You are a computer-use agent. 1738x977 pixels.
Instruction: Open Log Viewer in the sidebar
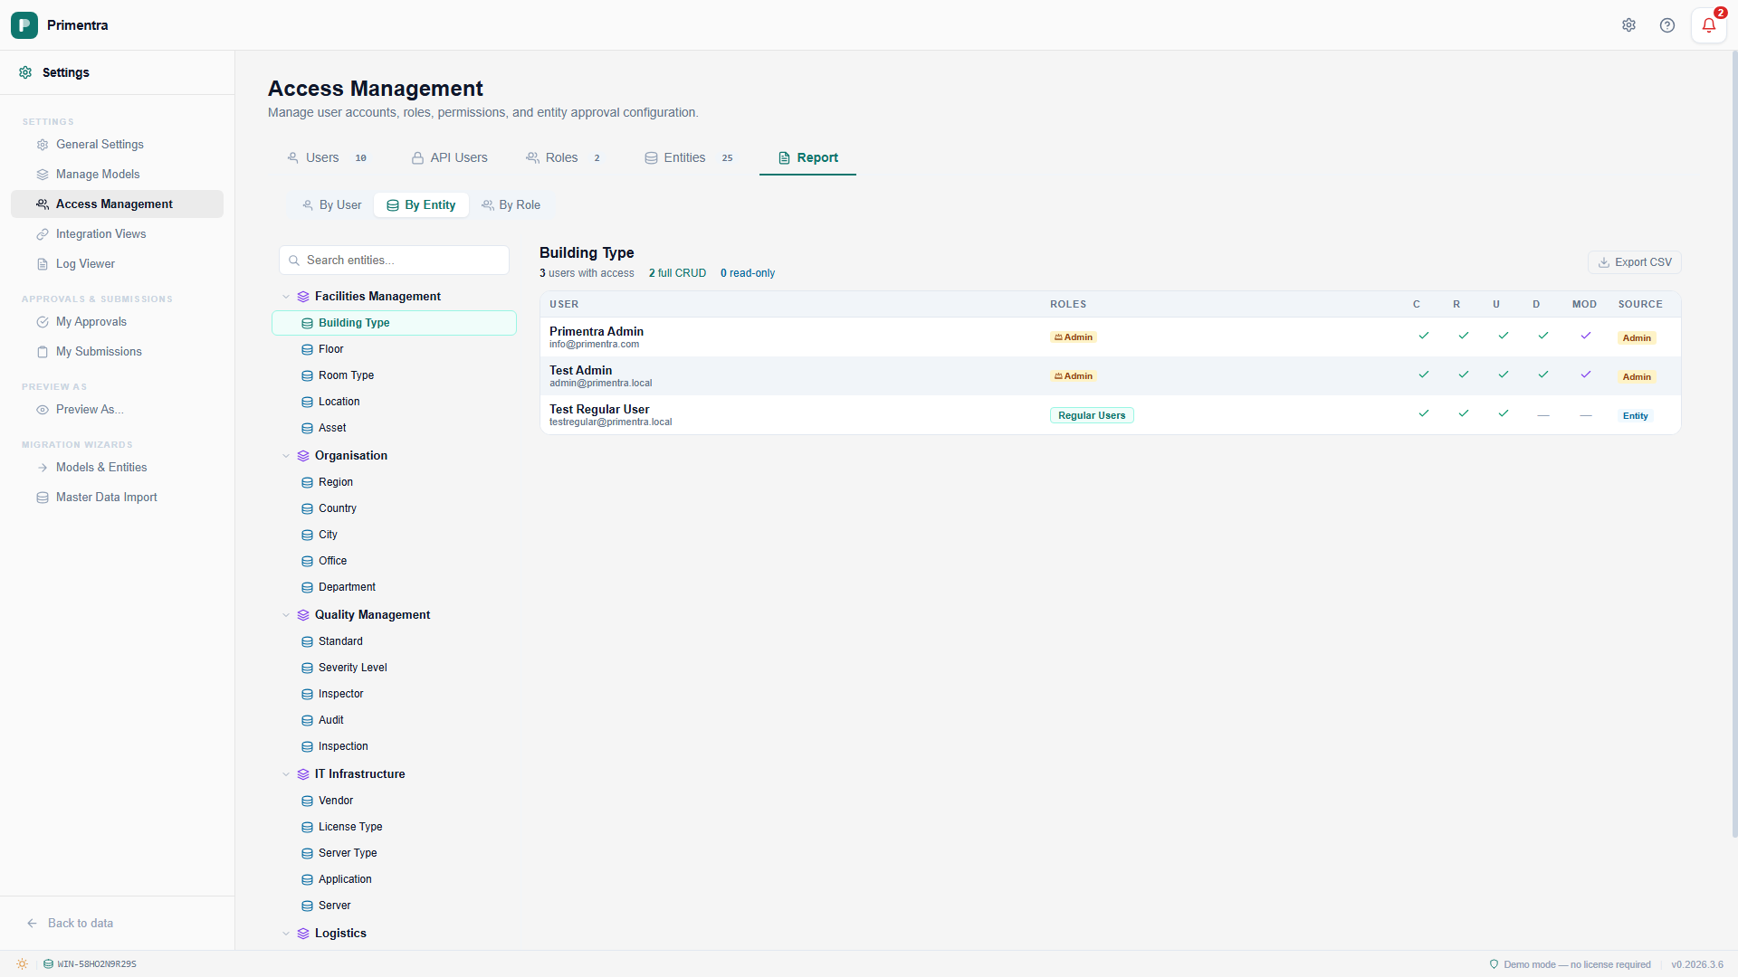tap(85, 264)
